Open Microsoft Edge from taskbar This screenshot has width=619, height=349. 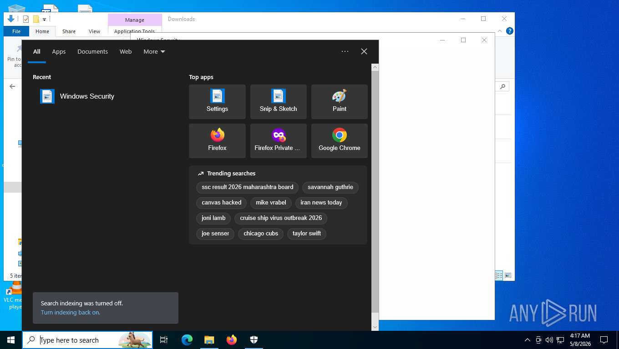187,340
